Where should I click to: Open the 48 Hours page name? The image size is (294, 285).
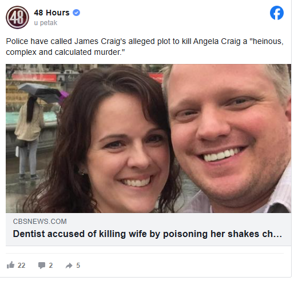click(51, 13)
